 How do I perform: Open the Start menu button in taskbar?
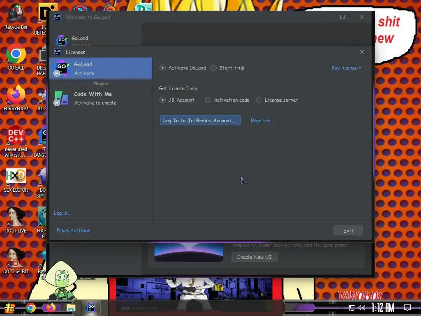click(x=9, y=308)
